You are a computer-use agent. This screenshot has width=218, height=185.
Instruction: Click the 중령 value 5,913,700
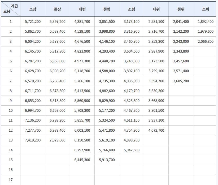(107, 160)
